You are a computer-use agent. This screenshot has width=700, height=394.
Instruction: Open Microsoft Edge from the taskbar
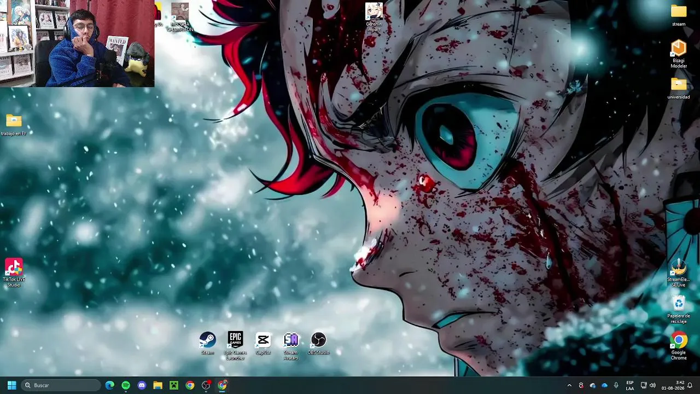pyautogui.click(x=110, y=385)
